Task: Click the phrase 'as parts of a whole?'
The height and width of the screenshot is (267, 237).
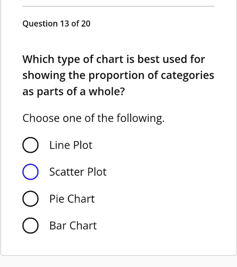Action: 74,91
